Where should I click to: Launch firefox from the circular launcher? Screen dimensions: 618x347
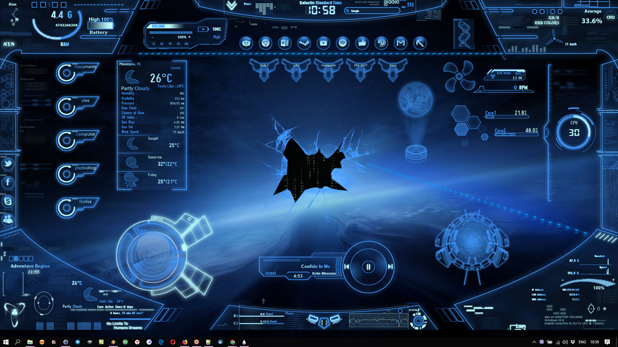pyautogui.click(x=77, y=208)
